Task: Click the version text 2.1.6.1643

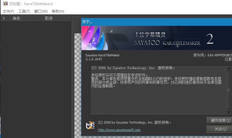Action: [x=93, y=59]
